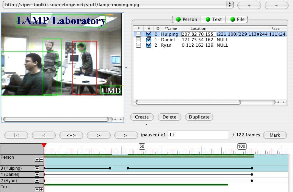The width and height of the screenshot is (293, 192).
Task: Click right arrow of video pane scrollbar
Action: (121, 119)
